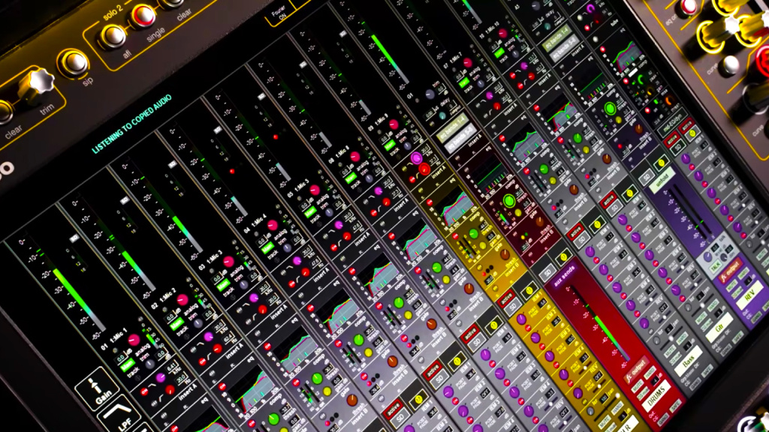Select the pink gain knob on 1:Mic 9
Viewport: 769px width, 432px height.
click(x=394, y=125)
